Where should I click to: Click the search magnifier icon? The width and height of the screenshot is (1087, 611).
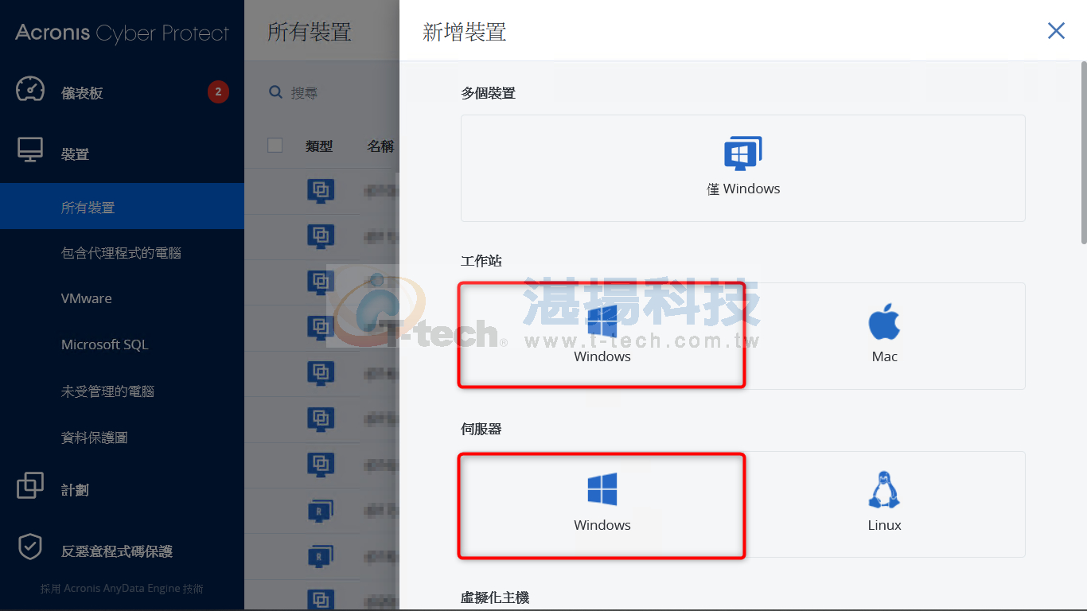click(x=275, y=92)
